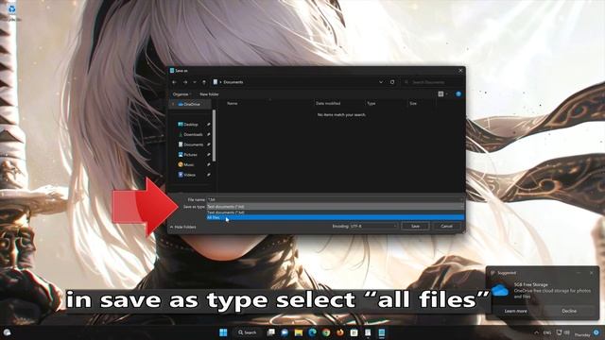The height and width of the screenshot is (340, 605).
Task: Open ENG language indicator in tray
Action: click(547, 332)
